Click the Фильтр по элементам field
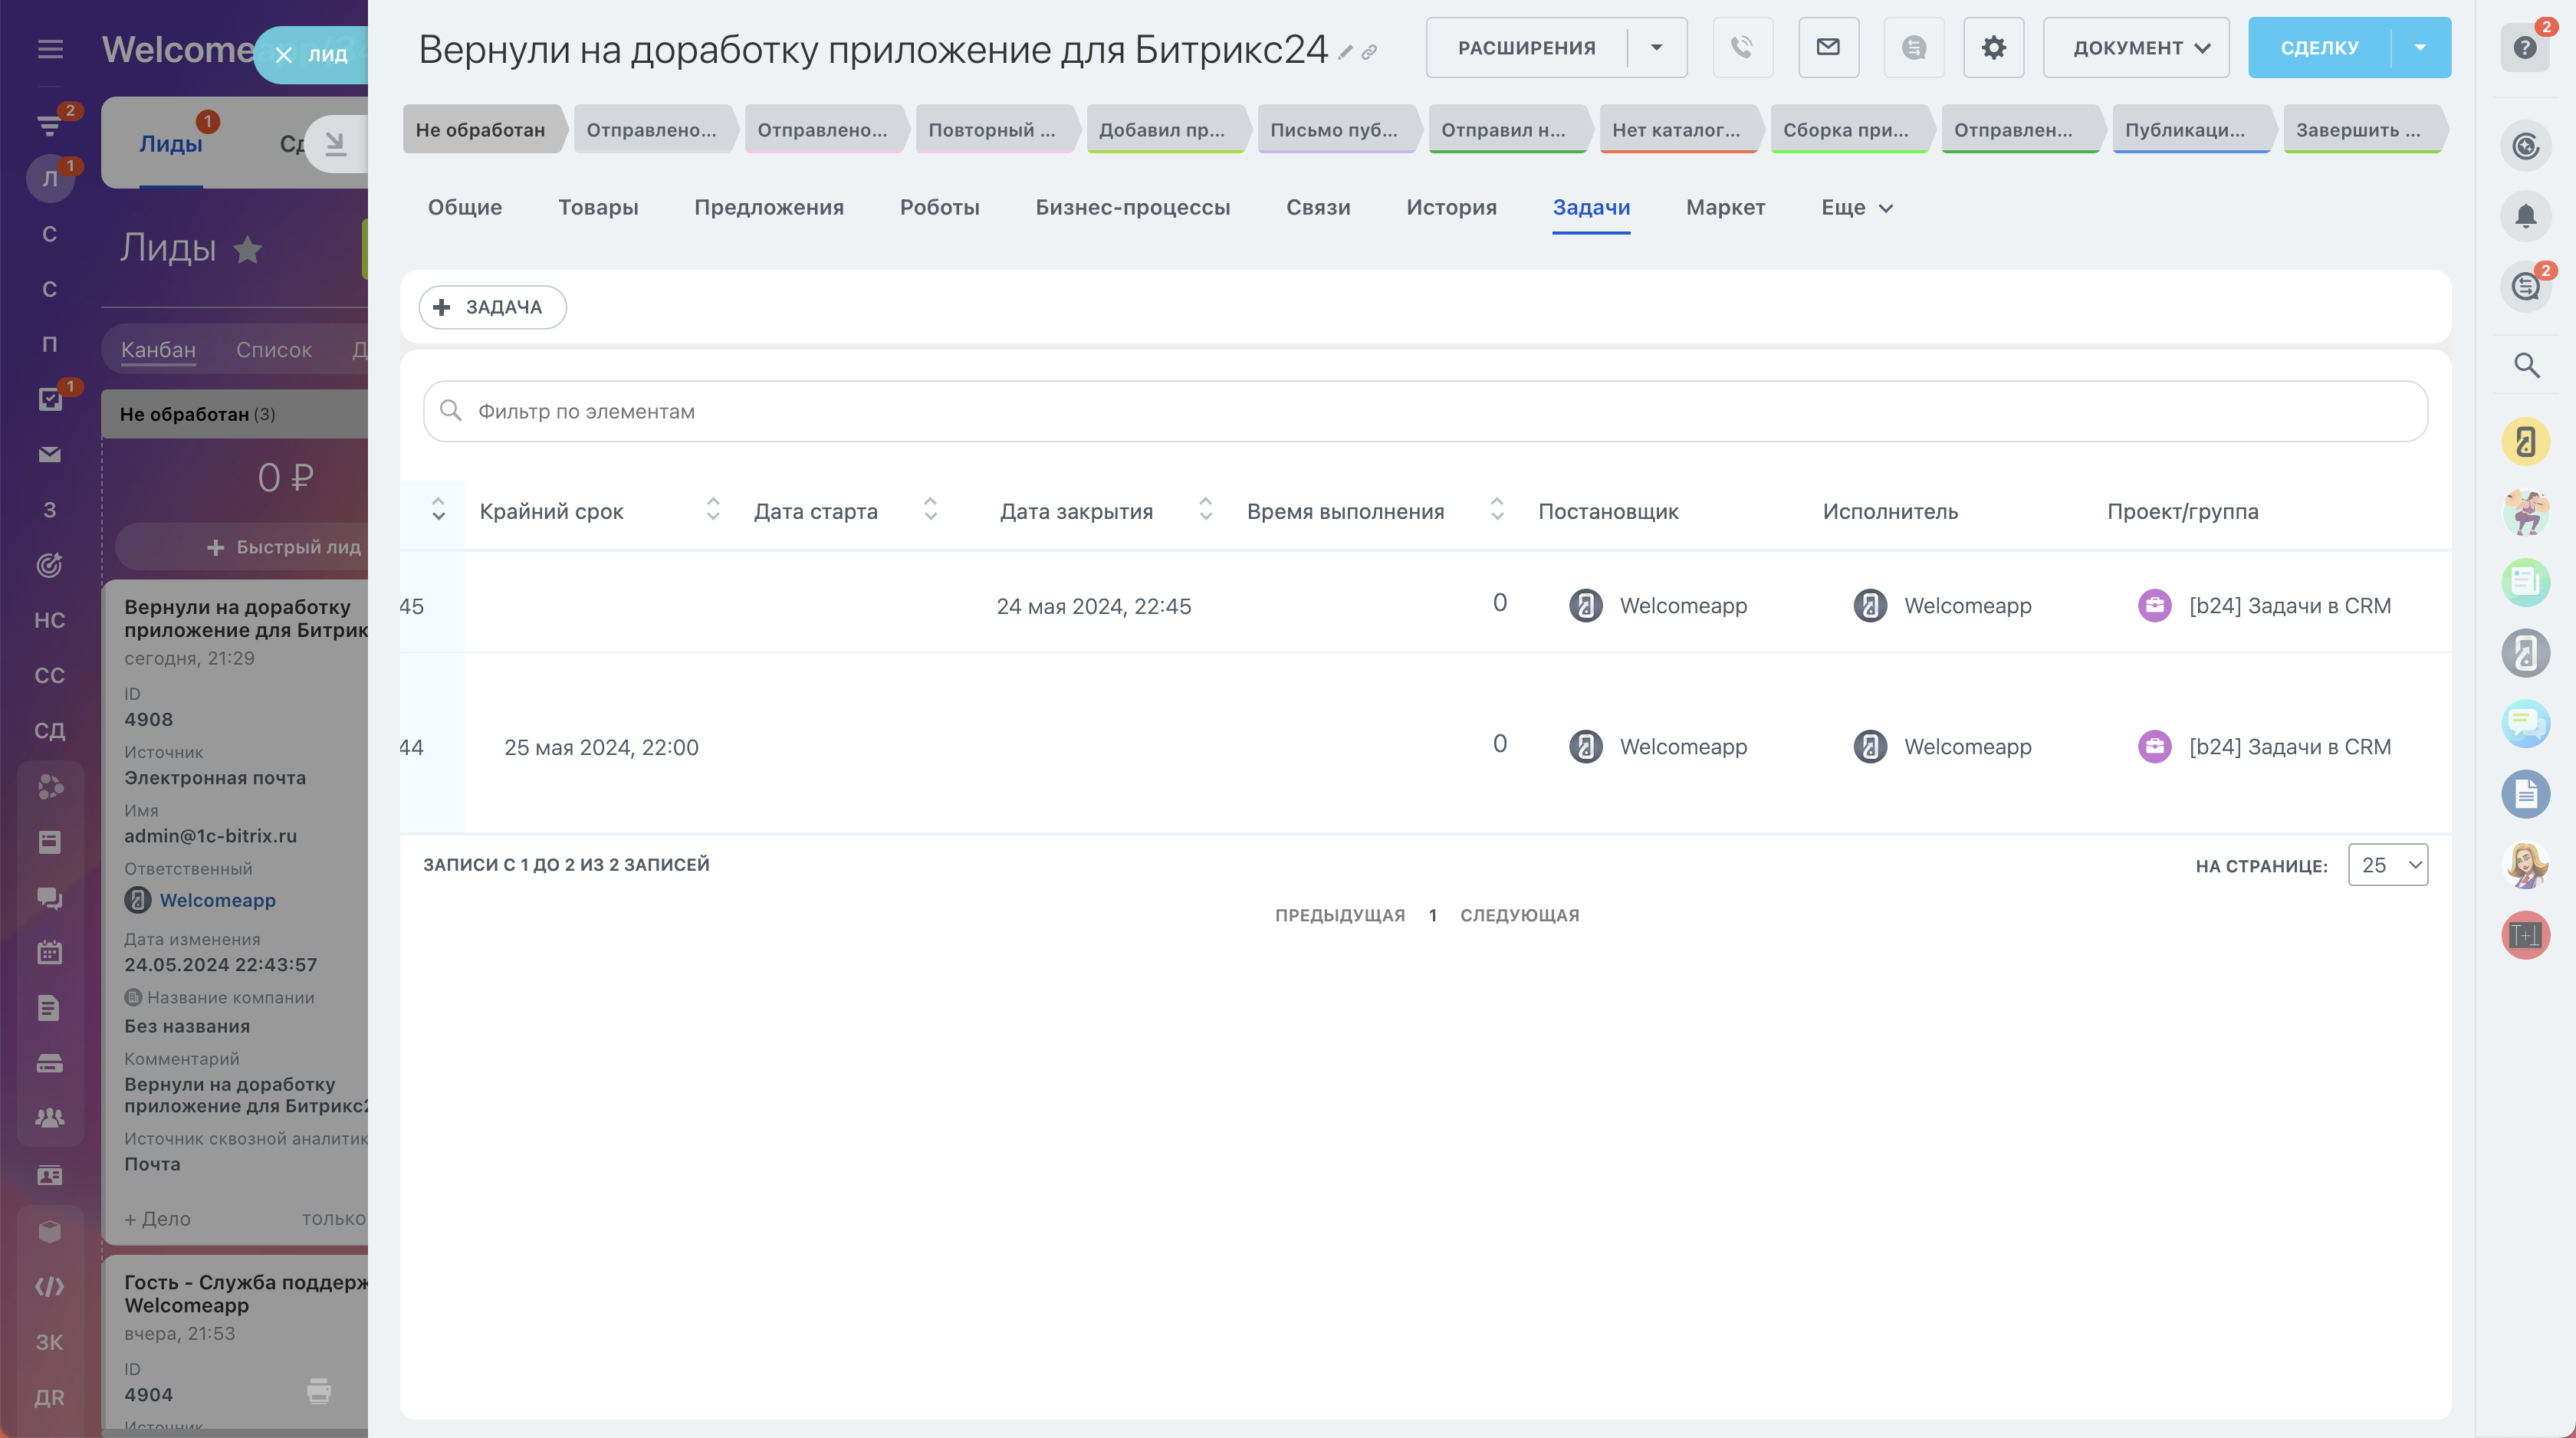 point(1424,411)
